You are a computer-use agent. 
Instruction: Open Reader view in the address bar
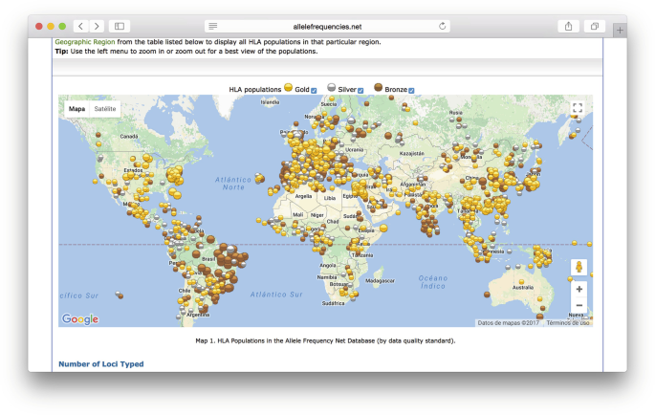(212, 26)
